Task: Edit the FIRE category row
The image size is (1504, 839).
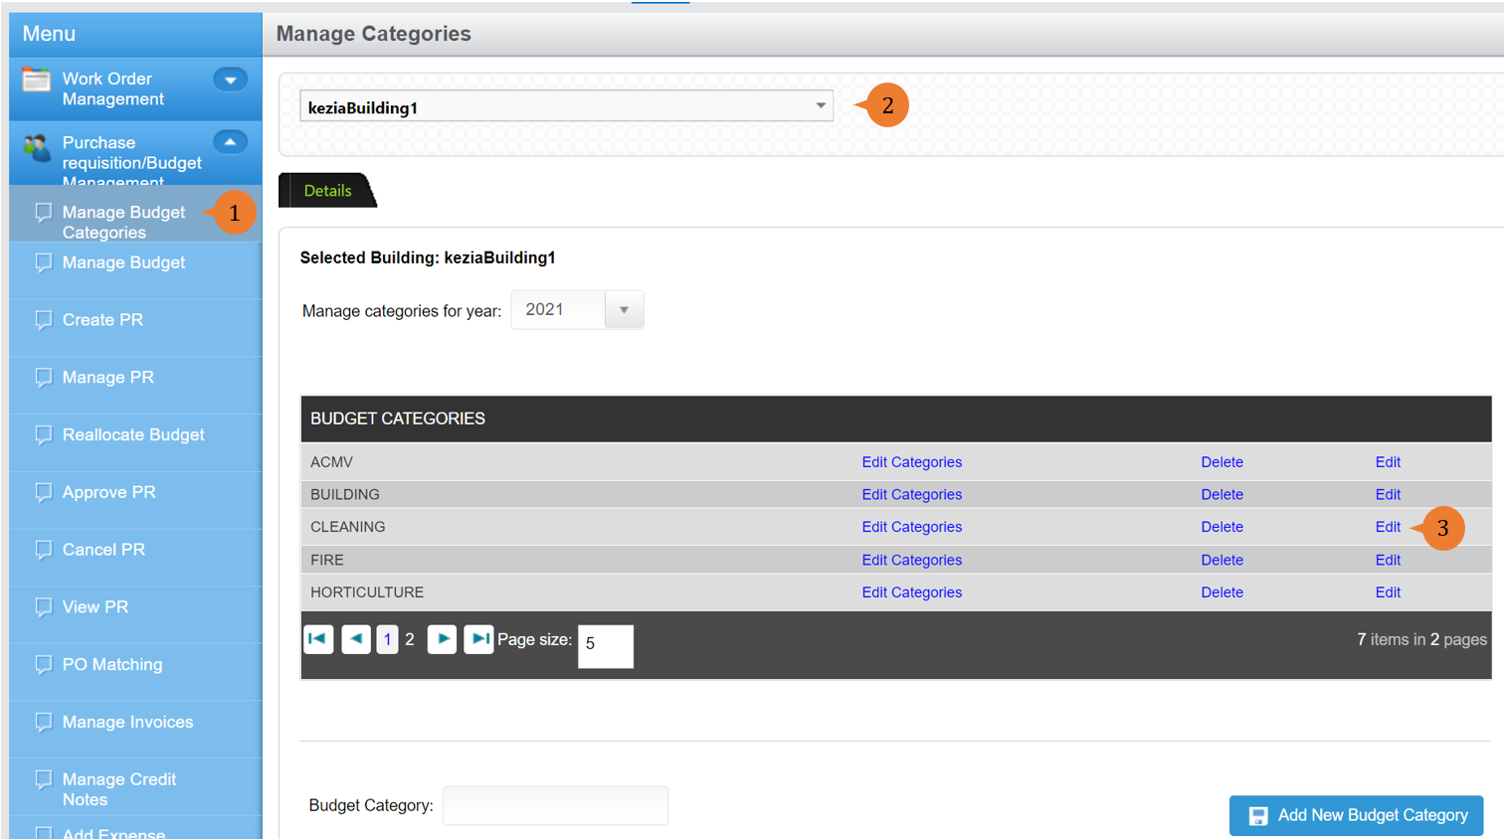Action: (x=1388, y=560)
